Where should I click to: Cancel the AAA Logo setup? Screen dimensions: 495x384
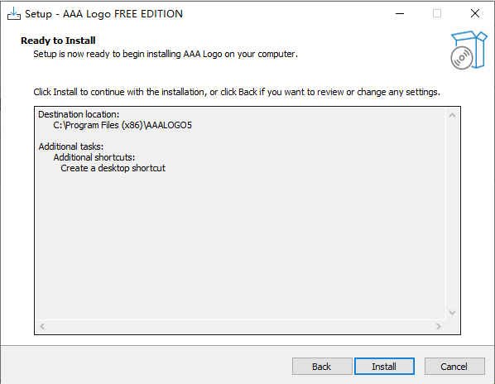coord(454,367)
